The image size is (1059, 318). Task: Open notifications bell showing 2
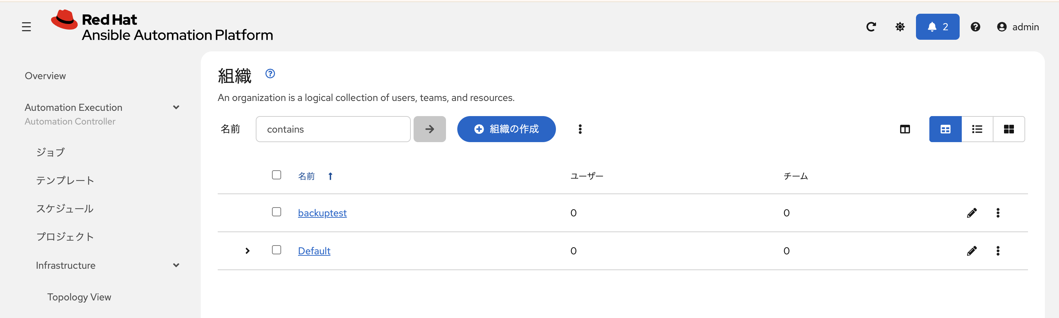tap(937, 27)
